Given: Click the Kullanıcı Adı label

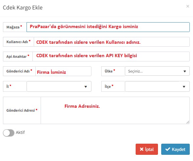Looking at the screenshot, I should pyautogui.click(x=17, y=42).
